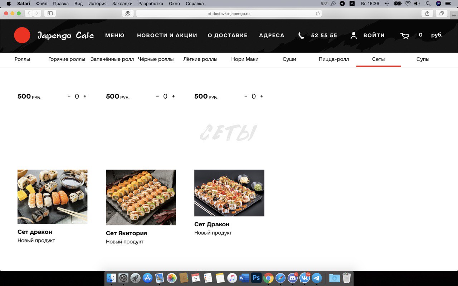Go back with Safari's back arrow
This screenshot has width=458, height=286.
(28, 13)
